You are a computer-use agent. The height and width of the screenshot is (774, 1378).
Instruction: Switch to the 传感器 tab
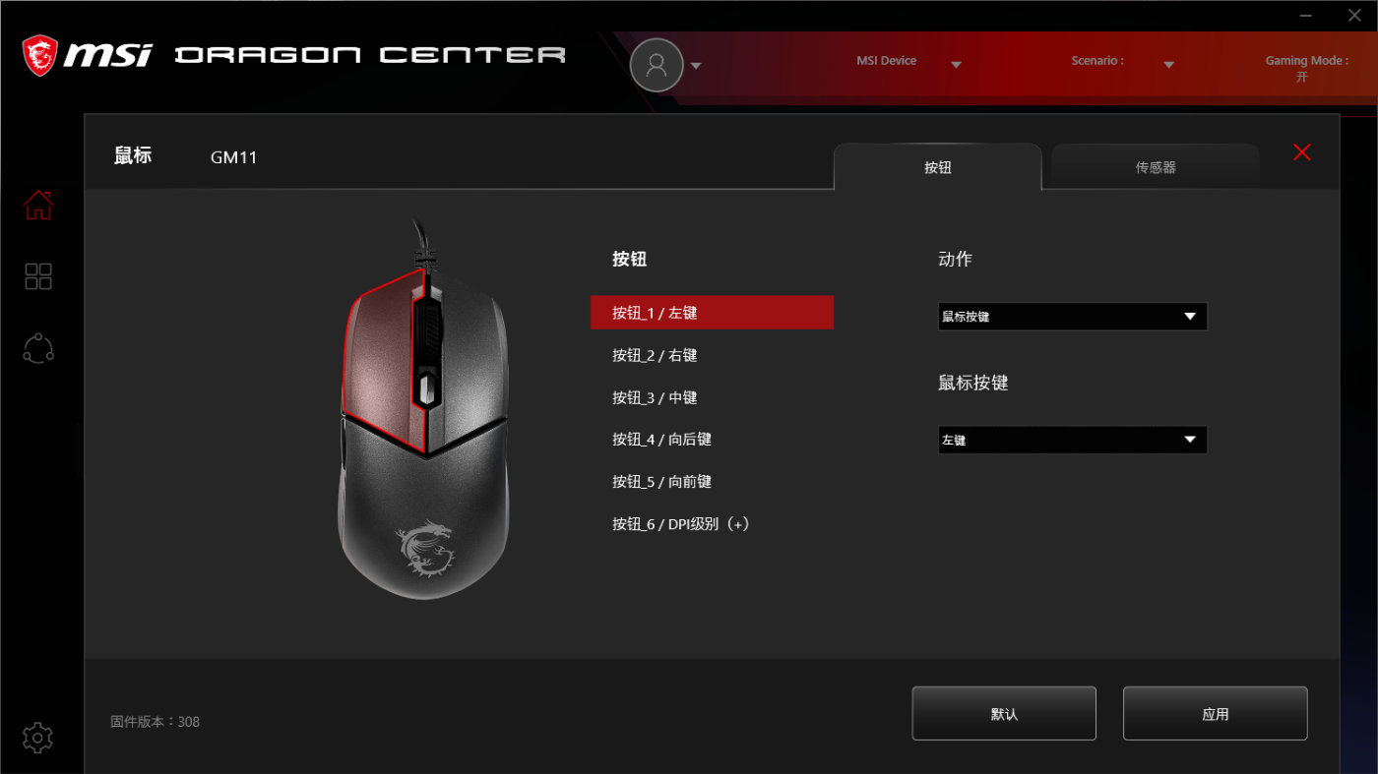pyautogui.click(x=1156, y=167)
